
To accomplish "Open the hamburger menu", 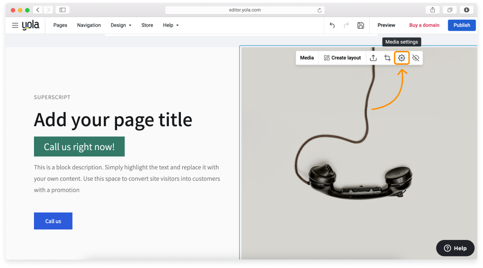I will [15, 25].
